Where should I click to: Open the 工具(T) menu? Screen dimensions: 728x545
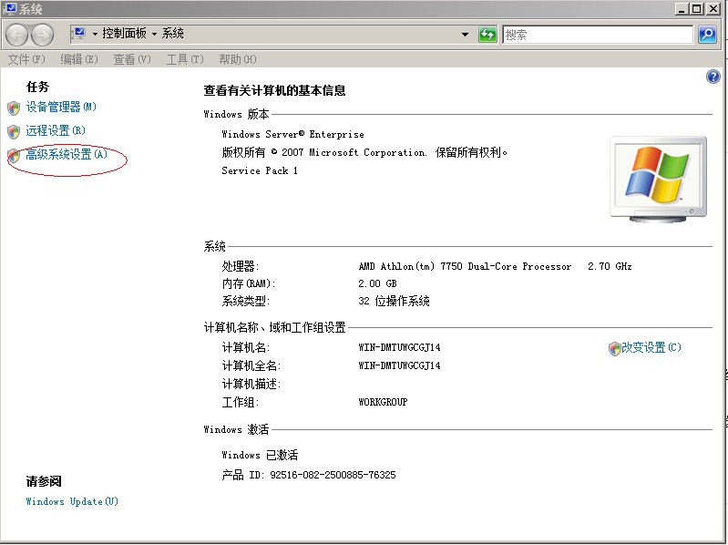[x=185, y=59]
